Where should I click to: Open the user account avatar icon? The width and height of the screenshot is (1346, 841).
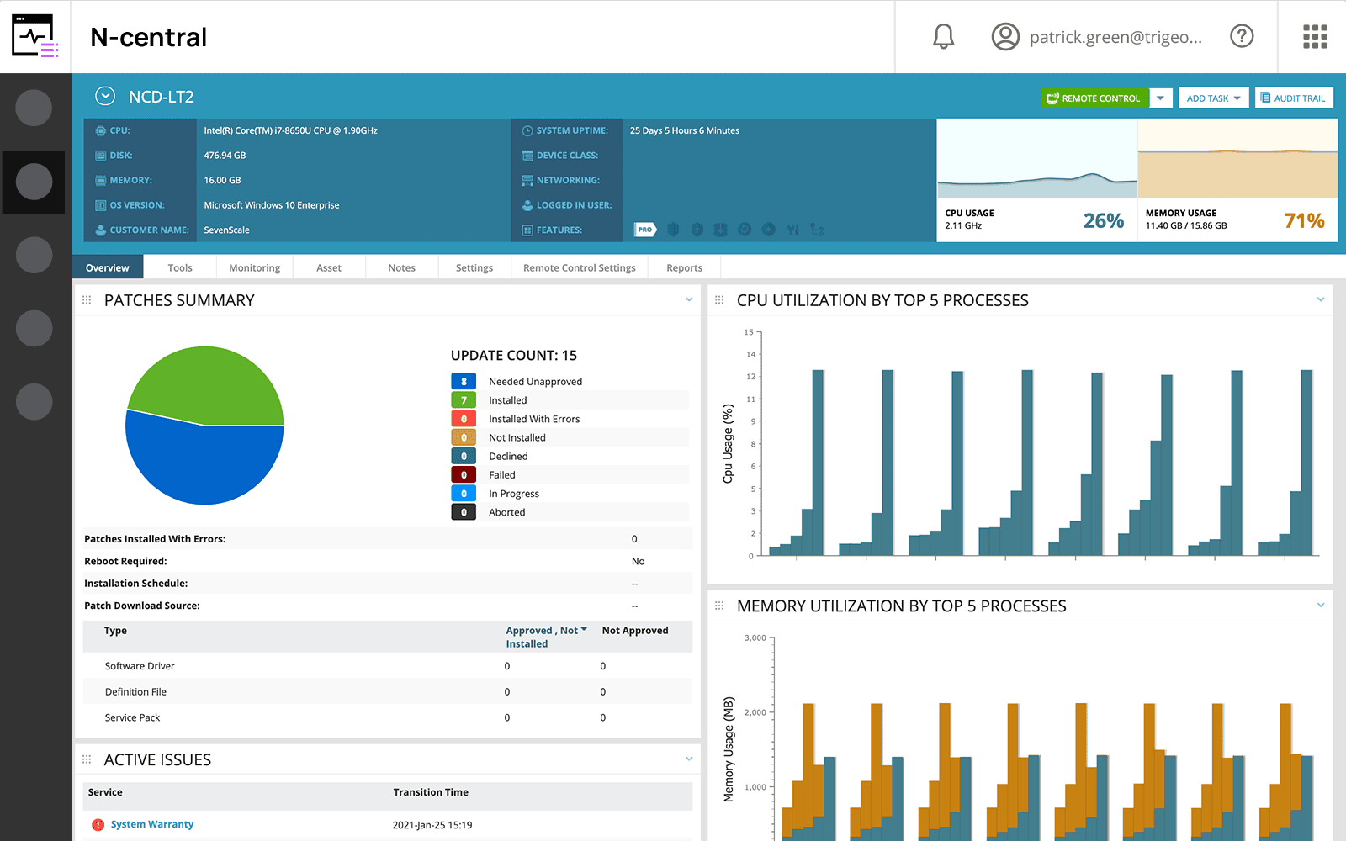click(x=1005, y=36)
